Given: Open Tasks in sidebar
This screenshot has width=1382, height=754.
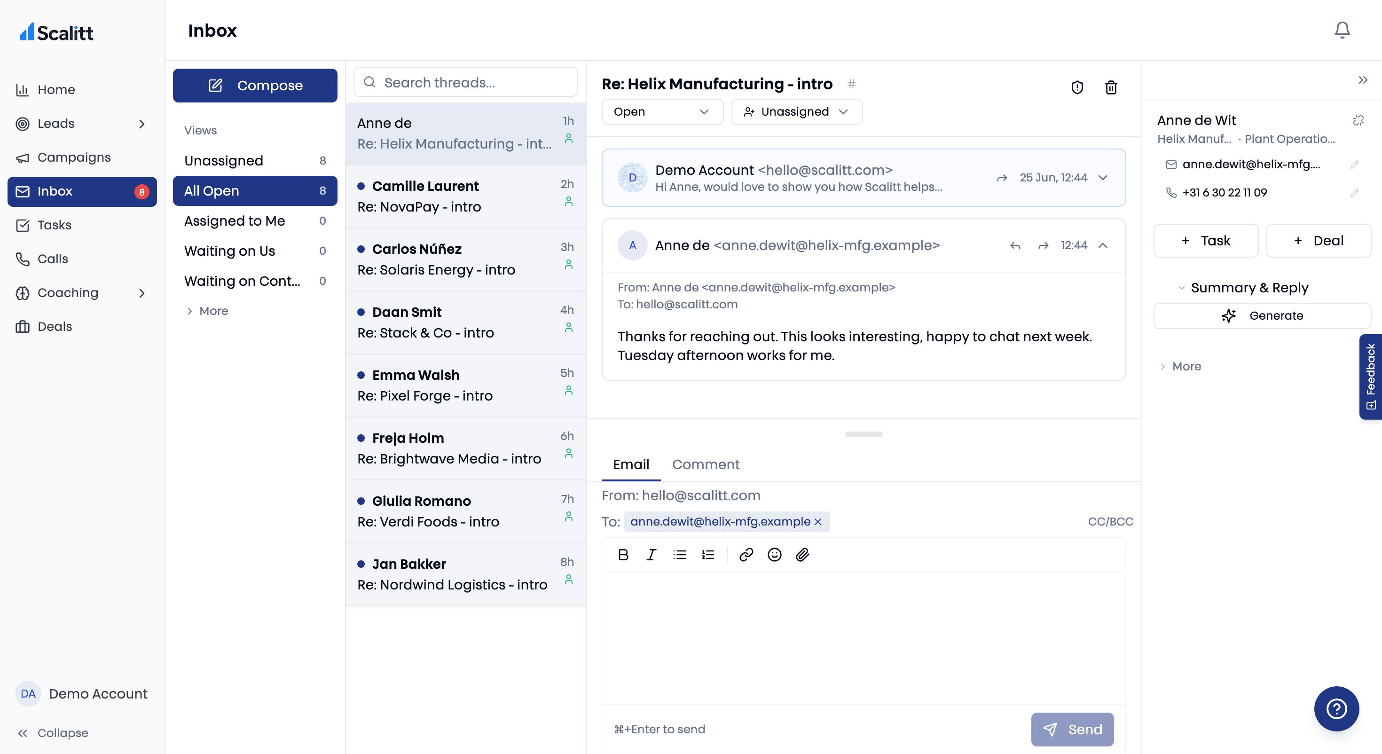Looking at the screenshot, I should click(82, 225).
